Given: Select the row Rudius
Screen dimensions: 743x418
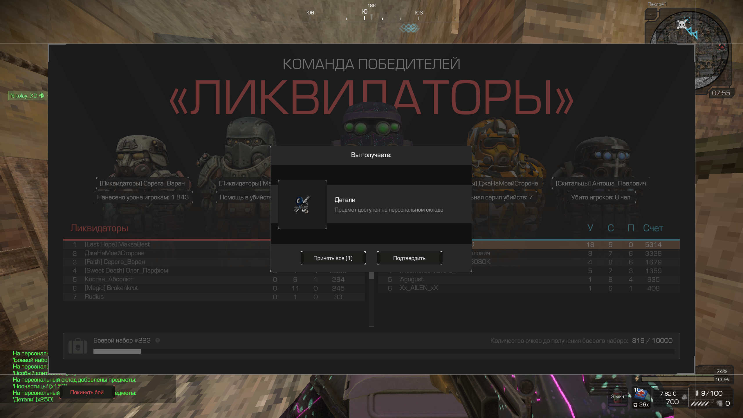Looking at the screenshot, I should pyautogui.click(x=214, y=297).
